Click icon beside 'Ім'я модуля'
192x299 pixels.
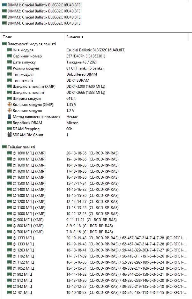coord(9,50)
